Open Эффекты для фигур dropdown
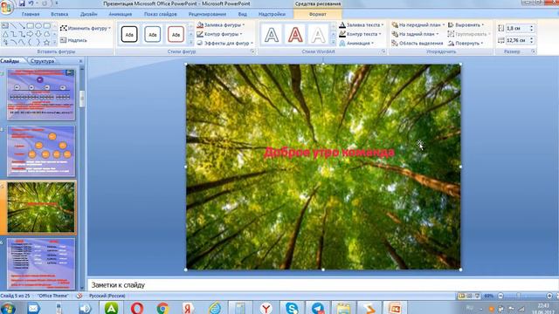The width and height of the screenshot is (559, 314). (224, 43)
